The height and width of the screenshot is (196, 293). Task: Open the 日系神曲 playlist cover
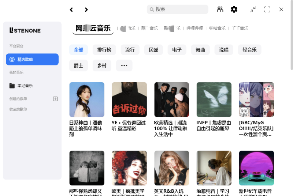[87, 99]
